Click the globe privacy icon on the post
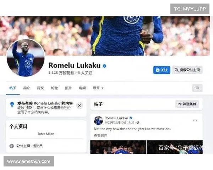This screenshot has width=213, height=170. (138, 123)
